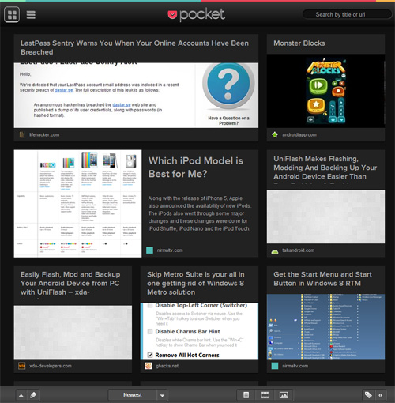Switch to list view icon
The width and height of the screenshot is (395, 403).
(x=31, y=15)
